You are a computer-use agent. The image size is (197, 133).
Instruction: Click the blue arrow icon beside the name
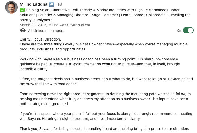coord(51,4)
